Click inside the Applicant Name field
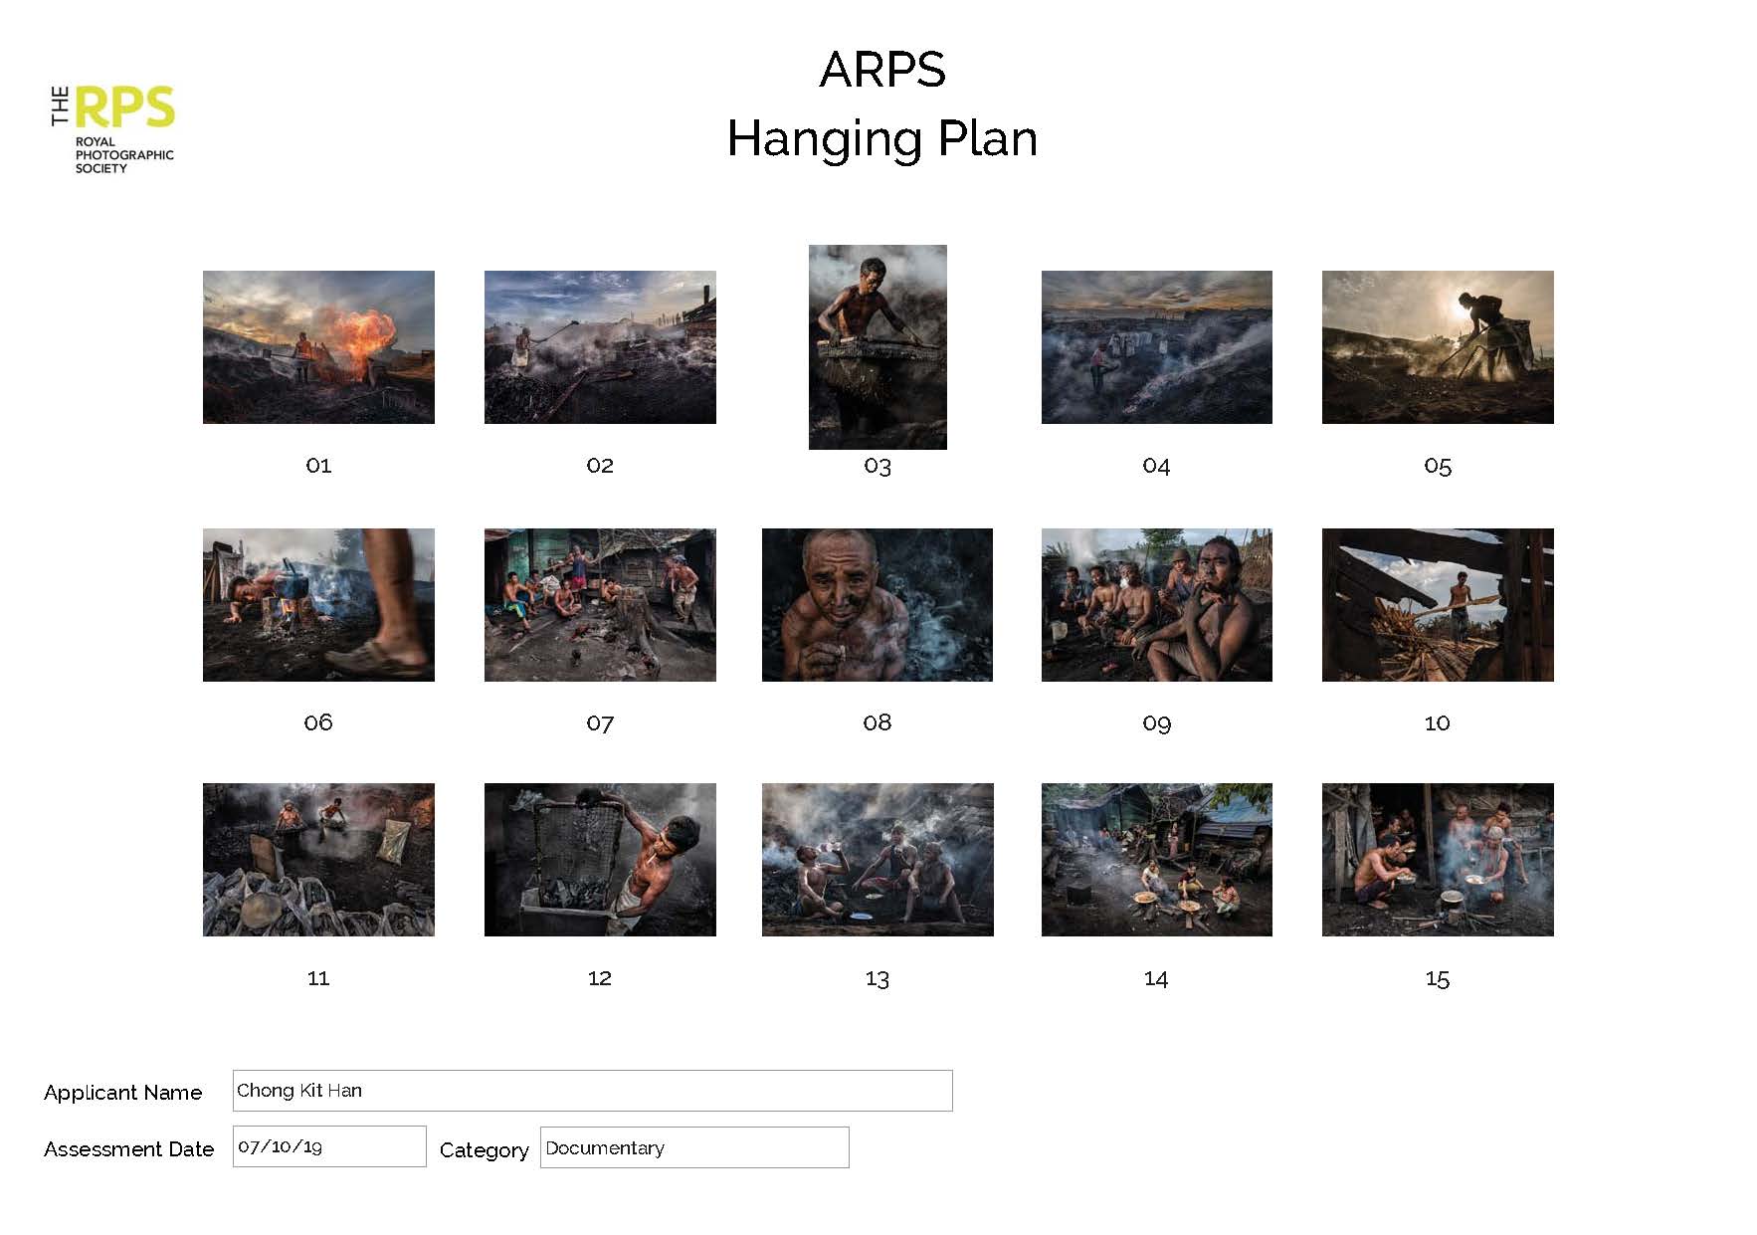Image resolution: width=1757 pixels, height=1235 pixels. click(591, 1091)
